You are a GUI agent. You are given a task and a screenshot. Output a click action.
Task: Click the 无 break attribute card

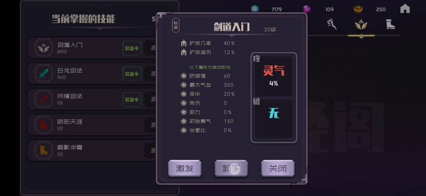click(x=274, y=119)
